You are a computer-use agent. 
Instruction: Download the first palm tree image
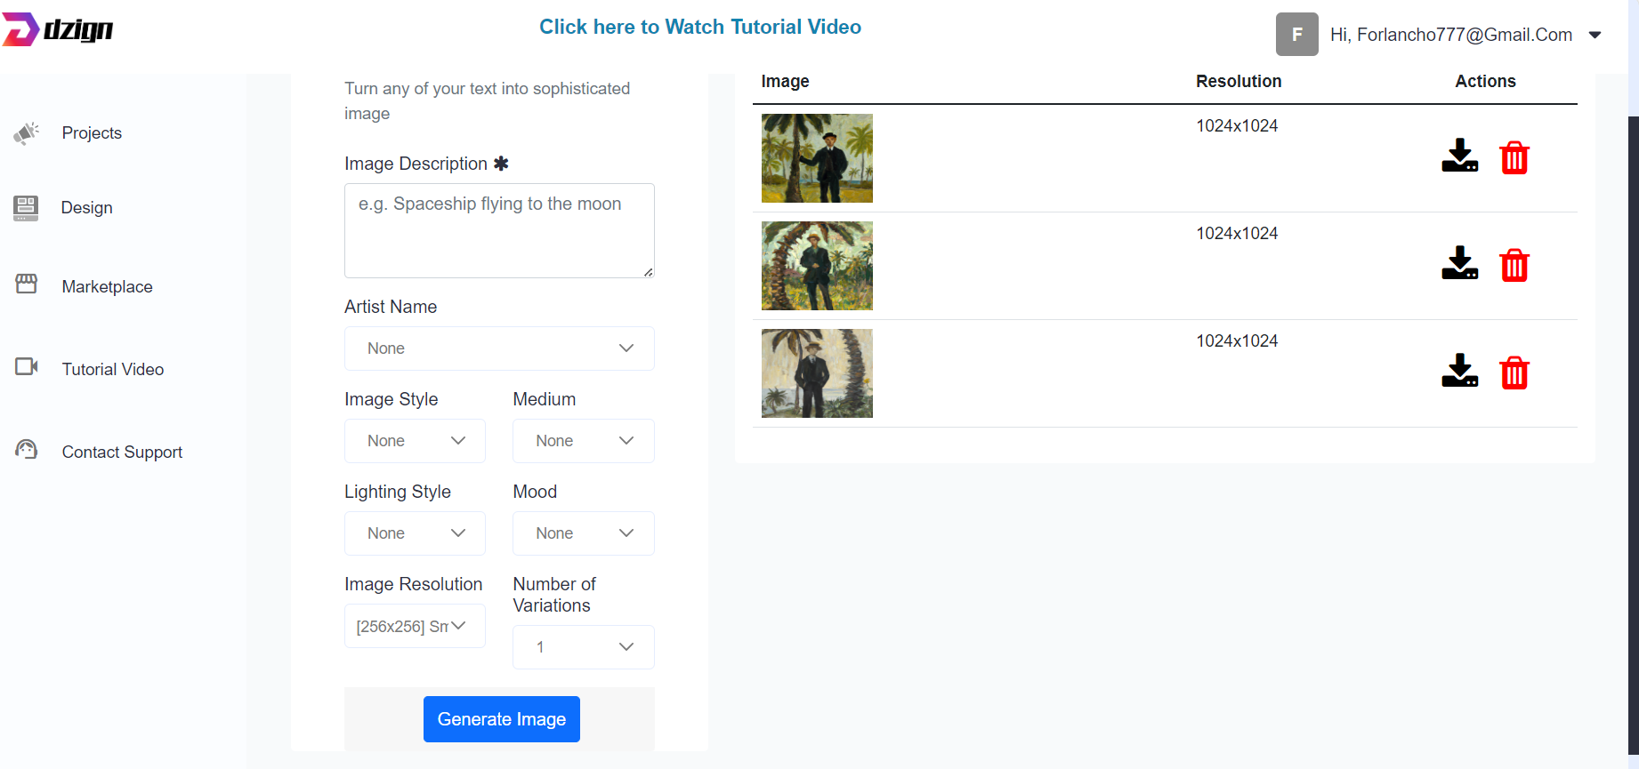1459,156
